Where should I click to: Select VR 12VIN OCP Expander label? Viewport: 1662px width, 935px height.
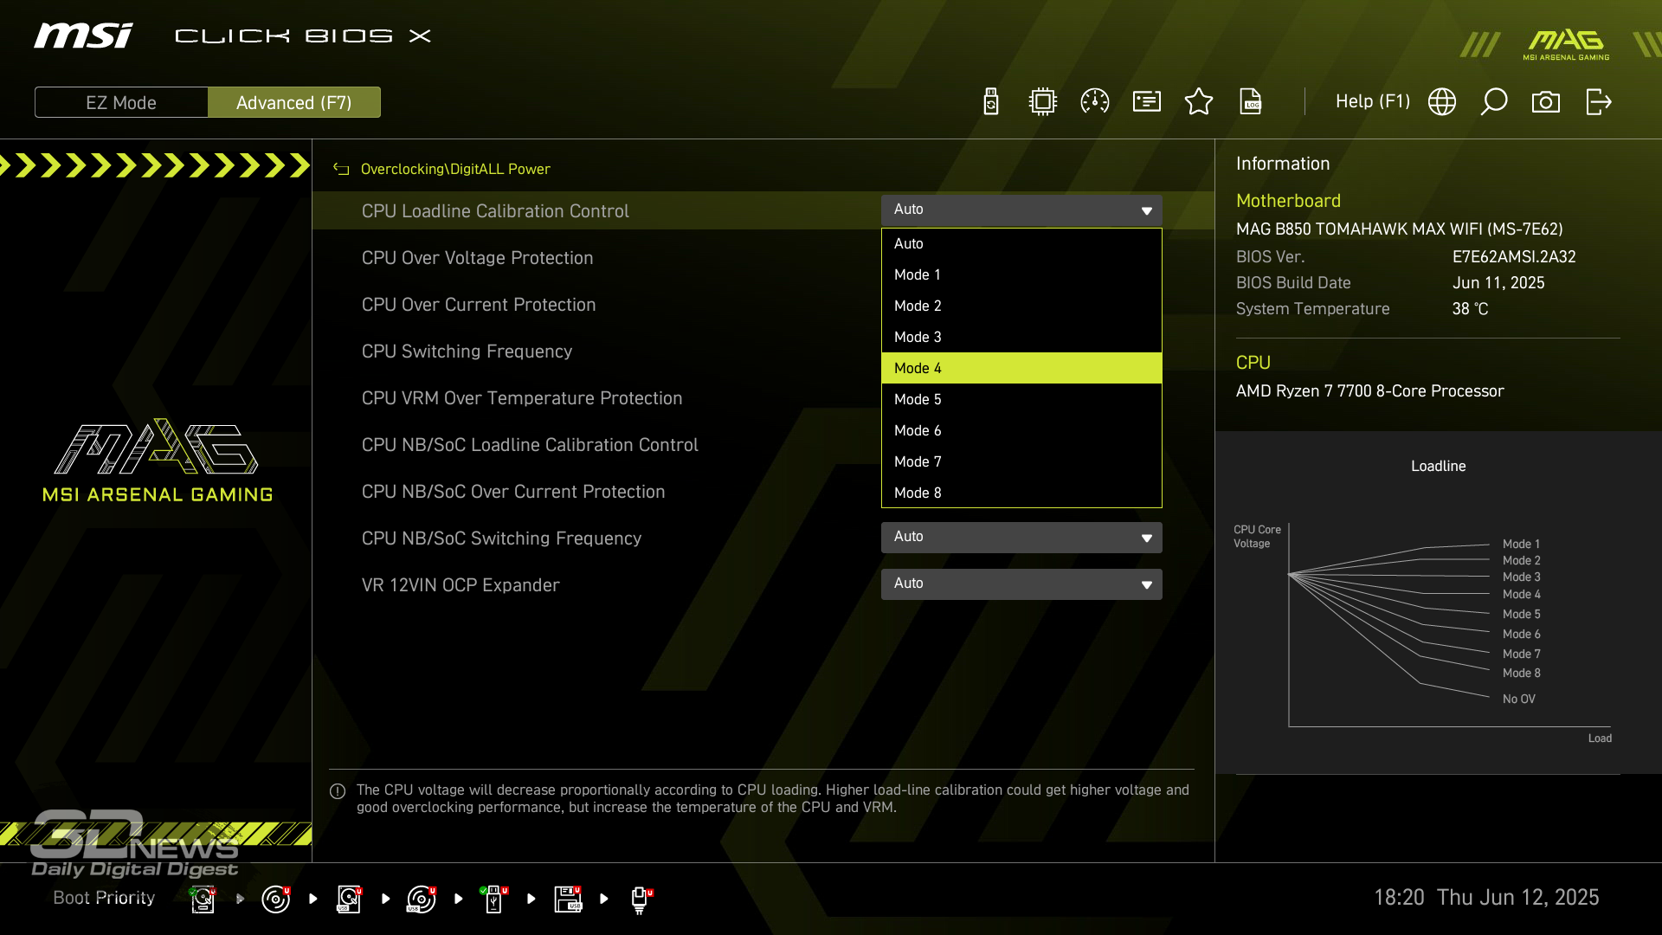tap(461, 585)
